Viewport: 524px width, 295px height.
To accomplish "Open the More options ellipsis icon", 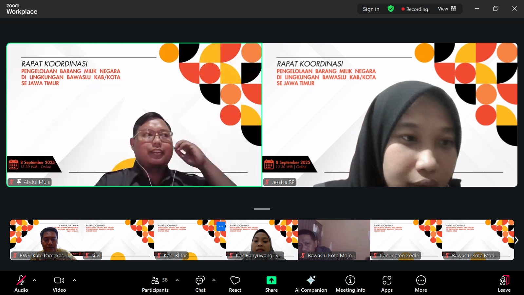I will [x=421, y=281].
